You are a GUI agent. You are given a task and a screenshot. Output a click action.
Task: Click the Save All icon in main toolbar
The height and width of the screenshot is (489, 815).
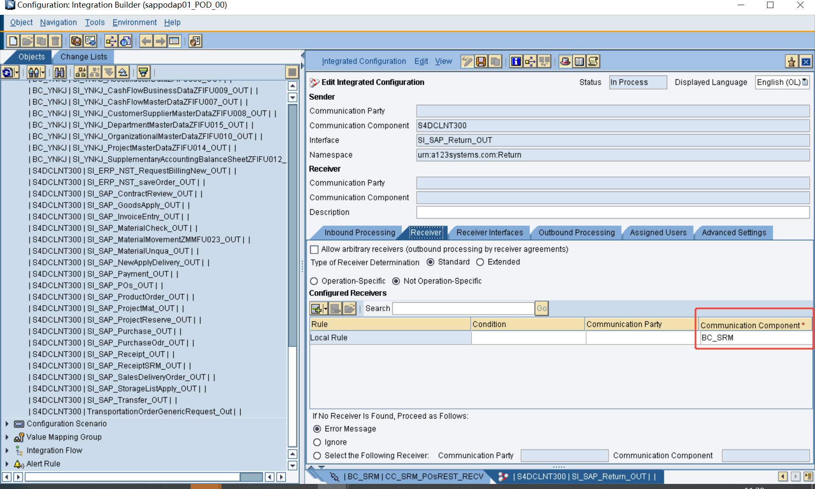pos(76,41)
